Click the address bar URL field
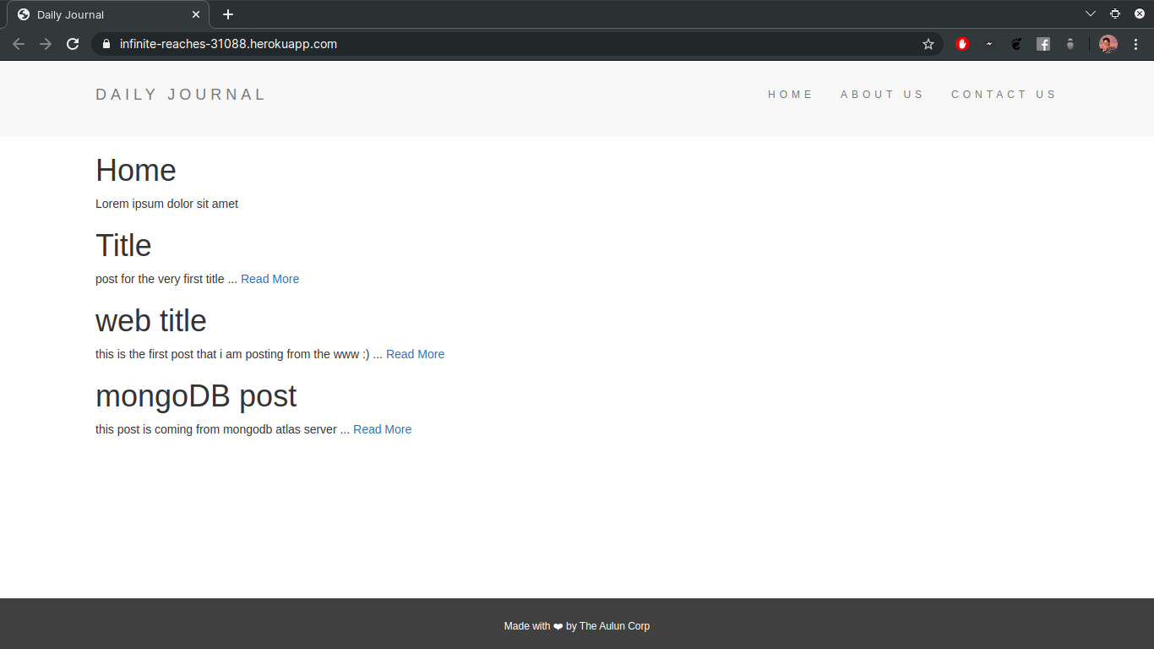 click(x=507, y=44)
